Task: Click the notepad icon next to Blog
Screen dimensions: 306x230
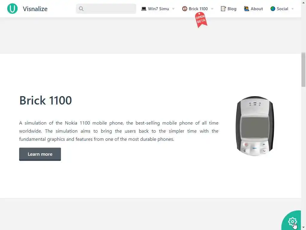Action: point(223,9)
